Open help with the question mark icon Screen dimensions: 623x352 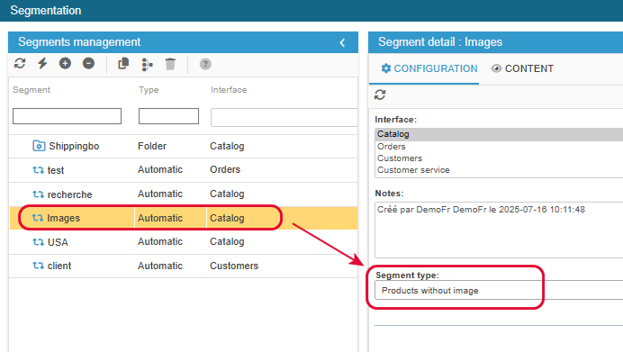click(x=205, y=64)
